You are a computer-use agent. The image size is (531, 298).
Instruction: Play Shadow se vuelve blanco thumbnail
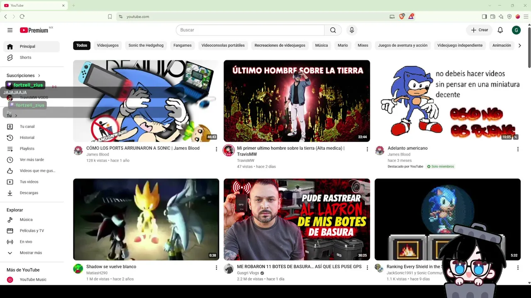point(146,219)
